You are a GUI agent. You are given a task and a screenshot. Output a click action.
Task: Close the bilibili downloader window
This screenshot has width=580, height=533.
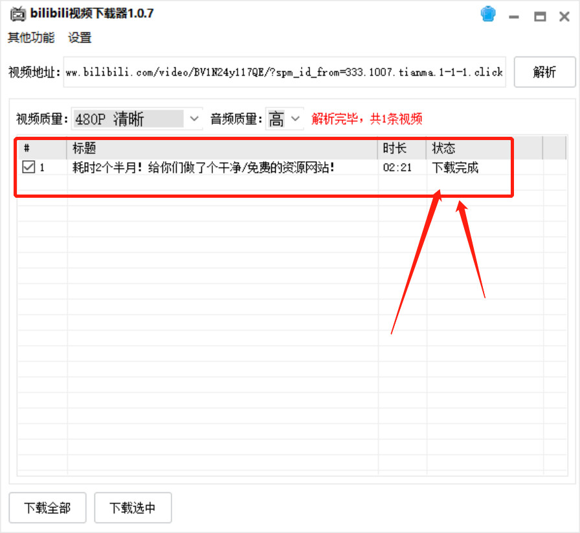564,16
